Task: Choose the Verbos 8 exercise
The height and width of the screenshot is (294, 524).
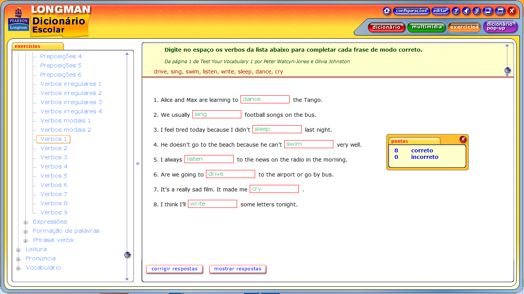Action: click(54, 203)
